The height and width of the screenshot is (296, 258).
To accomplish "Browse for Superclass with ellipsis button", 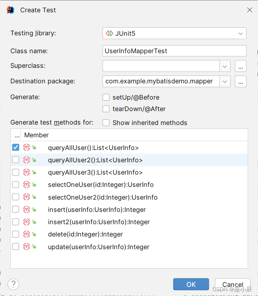I will [x=241, y=66].
